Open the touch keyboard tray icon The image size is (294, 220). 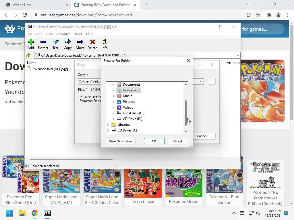point(242,213)
